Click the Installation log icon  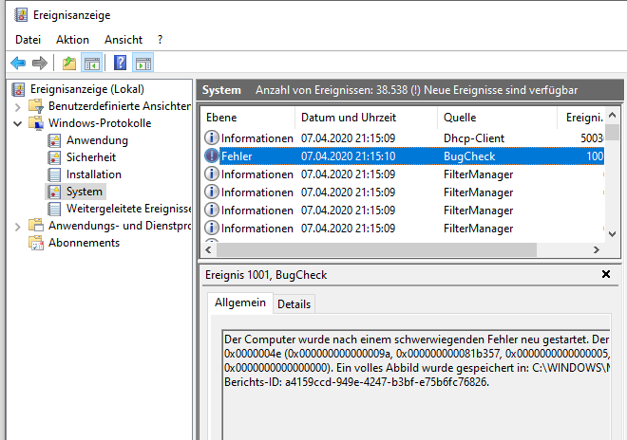point(54,174)
